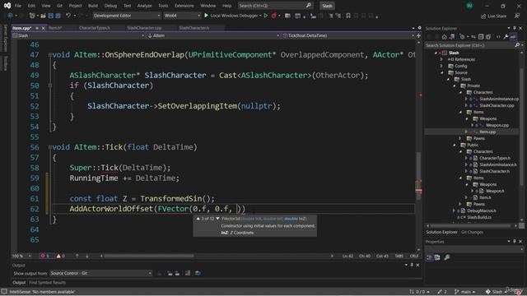The image size is (527, 296).
Task: Open Weapon.cpp in Solution Explorer
Action: (x=497, y=125)
